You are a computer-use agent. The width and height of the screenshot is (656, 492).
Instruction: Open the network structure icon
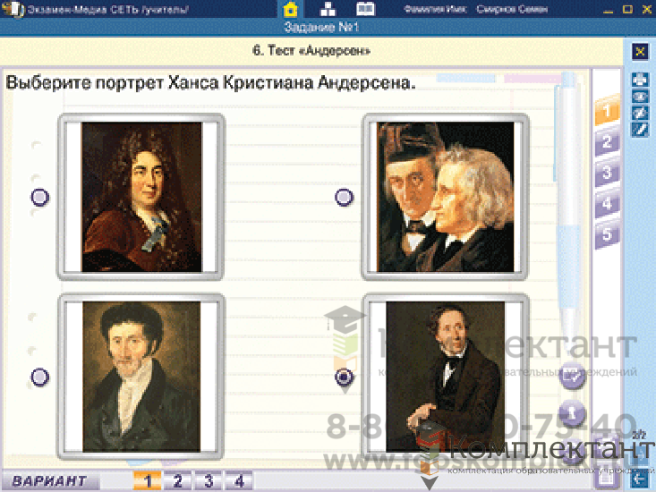coord(328,11)
